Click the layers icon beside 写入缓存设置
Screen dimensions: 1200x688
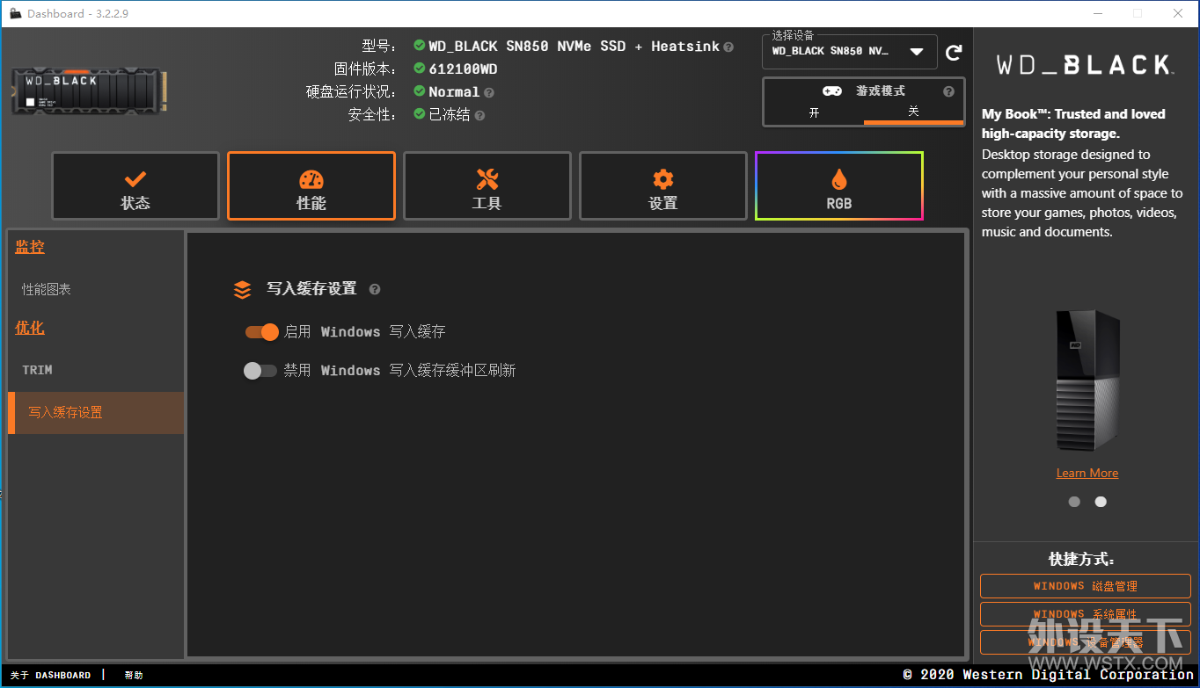coord(243,289)
